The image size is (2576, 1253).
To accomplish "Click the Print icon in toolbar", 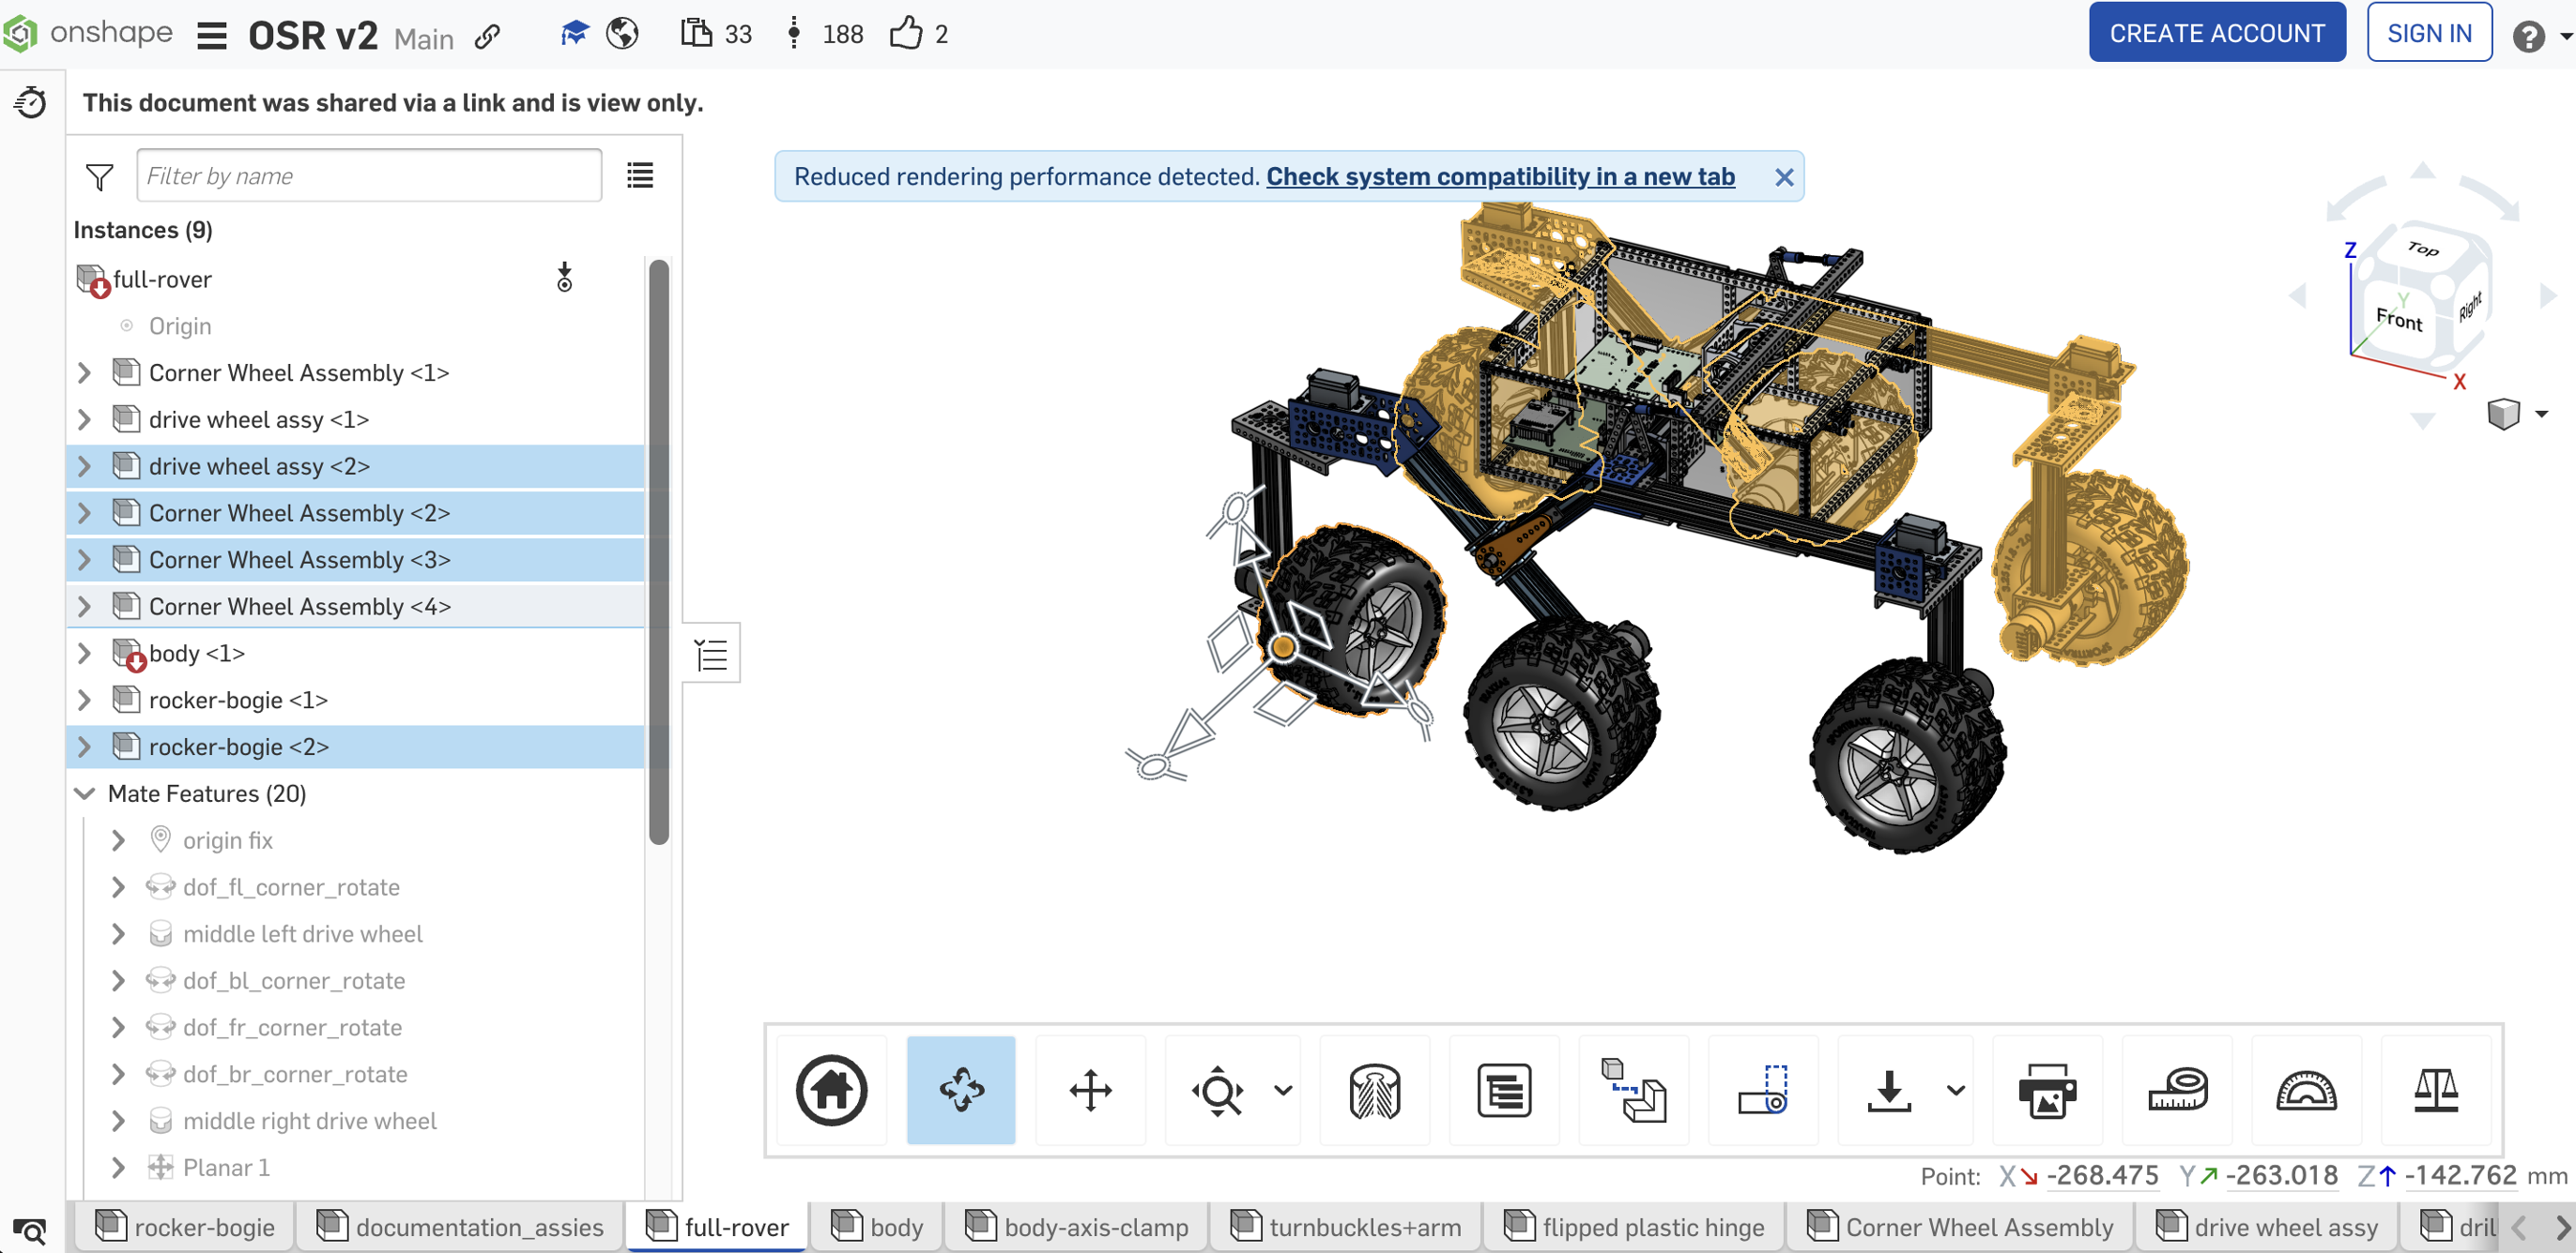I will click(2047, 1090).
